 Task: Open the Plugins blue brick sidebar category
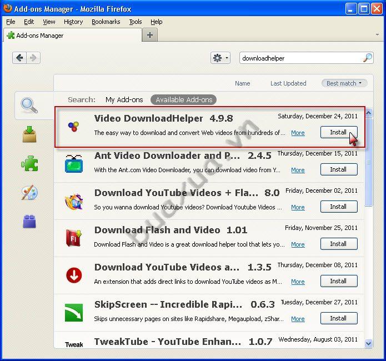point(29,222)
